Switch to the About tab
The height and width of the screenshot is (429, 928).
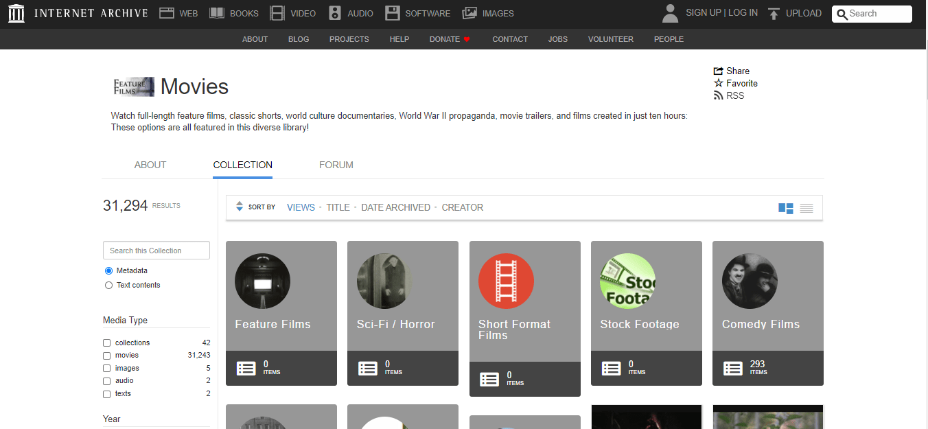point(150,165)
